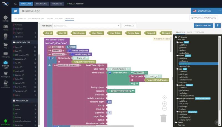Open shipAndTrack app selector dropdown
The height and width of the screenshot is (127, 222).
click(x=206, y=11)
